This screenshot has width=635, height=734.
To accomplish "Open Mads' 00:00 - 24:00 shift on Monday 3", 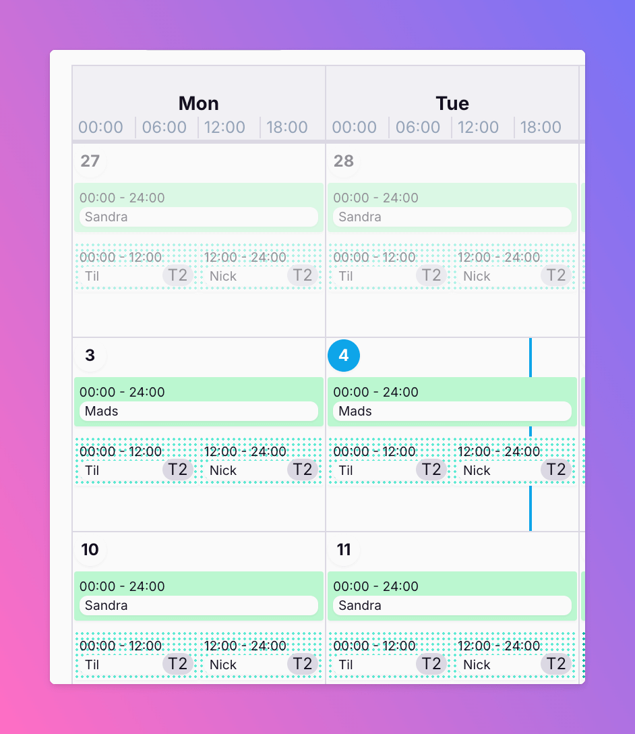I will pos(199,401).
